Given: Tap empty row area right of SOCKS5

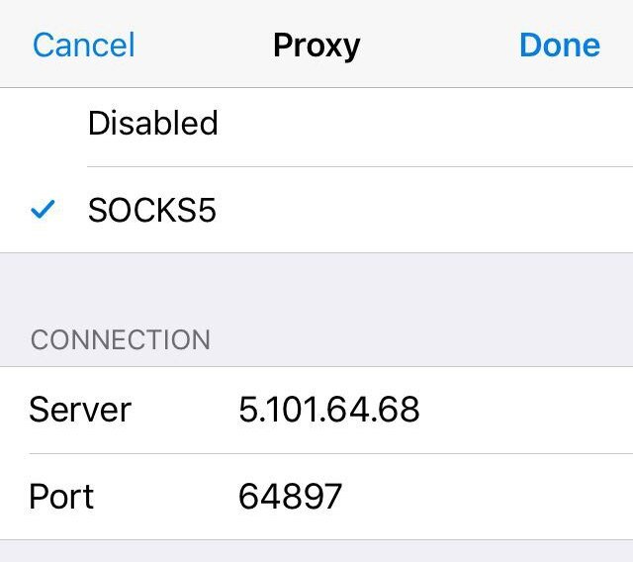Looking at the screenshot, I should point(424,210).
